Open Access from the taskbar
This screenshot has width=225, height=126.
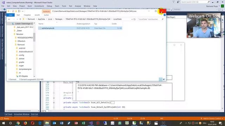76,123
